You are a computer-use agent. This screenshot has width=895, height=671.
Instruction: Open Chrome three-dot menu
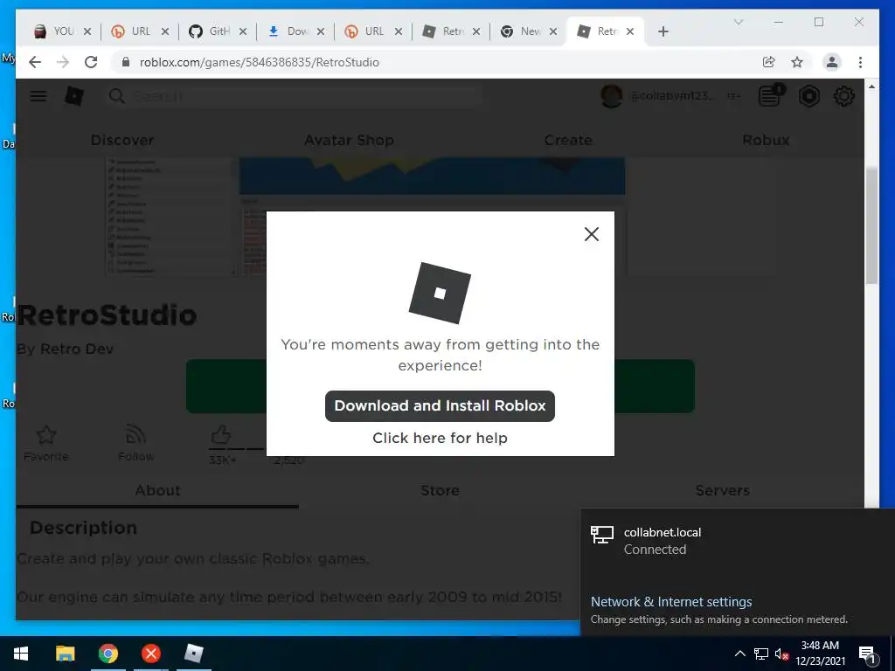[x=860, y=62]
